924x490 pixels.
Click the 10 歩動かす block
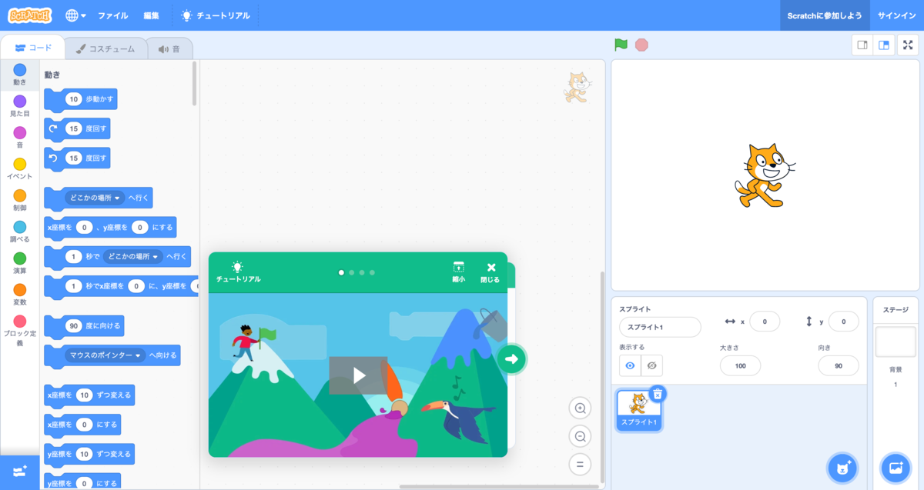[x=81, y=99]
